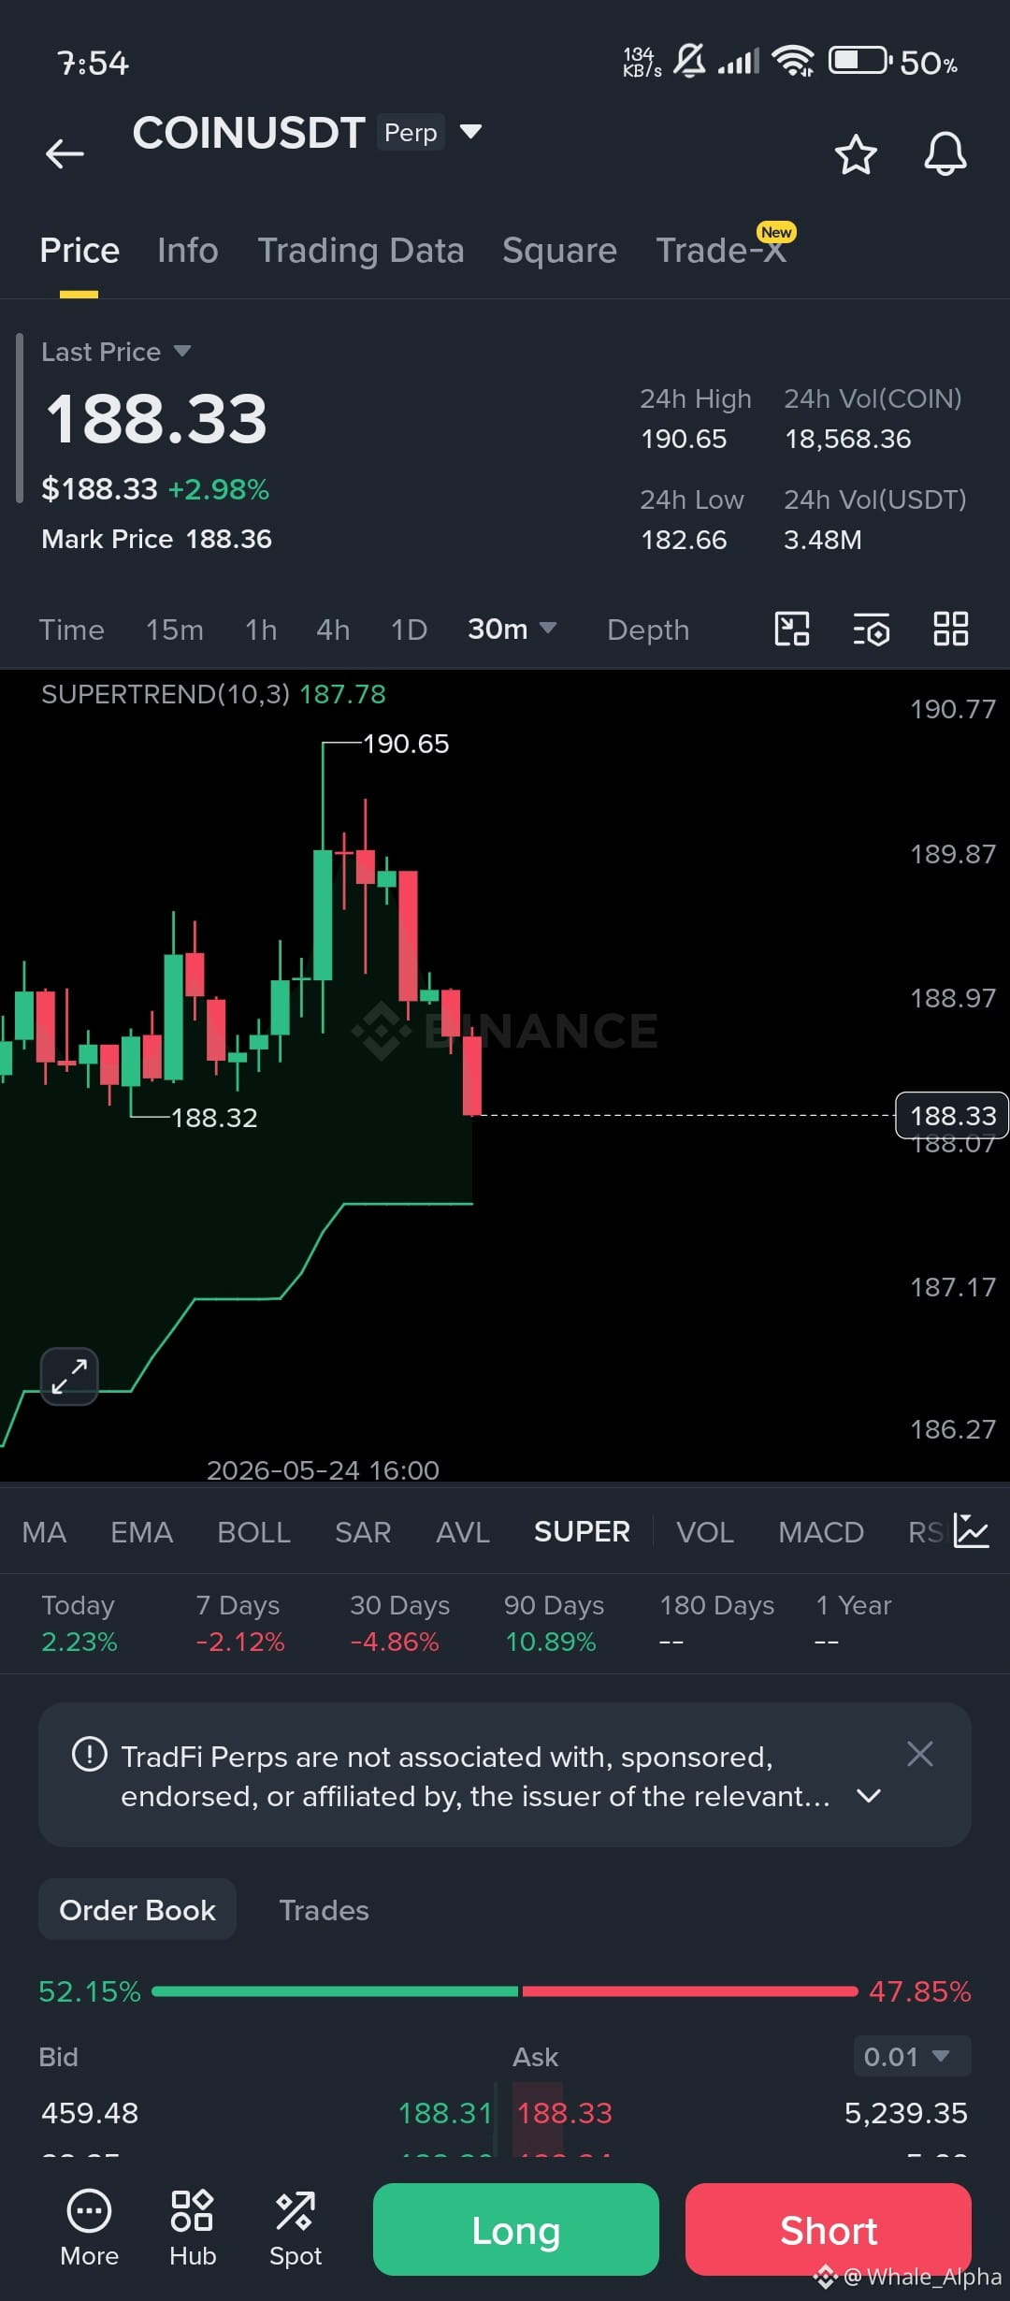Toggle the SUPER indicator

coord(582,1532)
